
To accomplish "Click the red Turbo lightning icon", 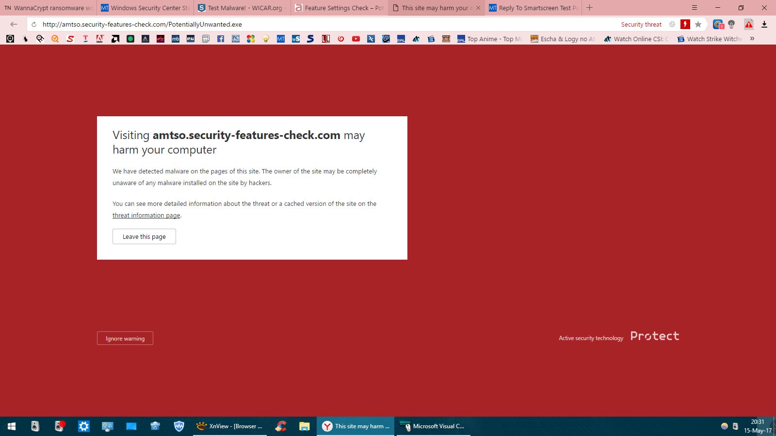I will [685, 24].
